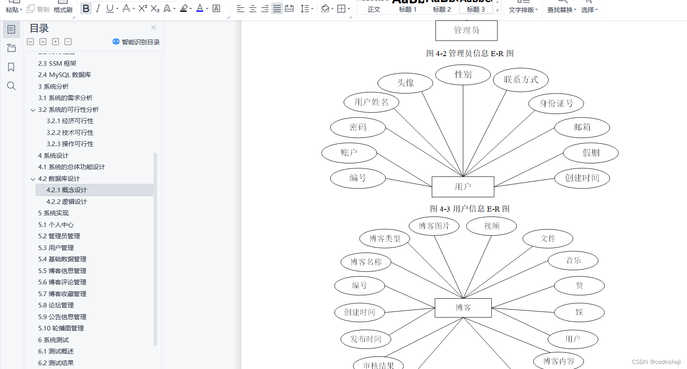This screenshot has height=369, width=687.
Task: Go to 2.3 SSM 框架 heading
Action: point(57,63)
